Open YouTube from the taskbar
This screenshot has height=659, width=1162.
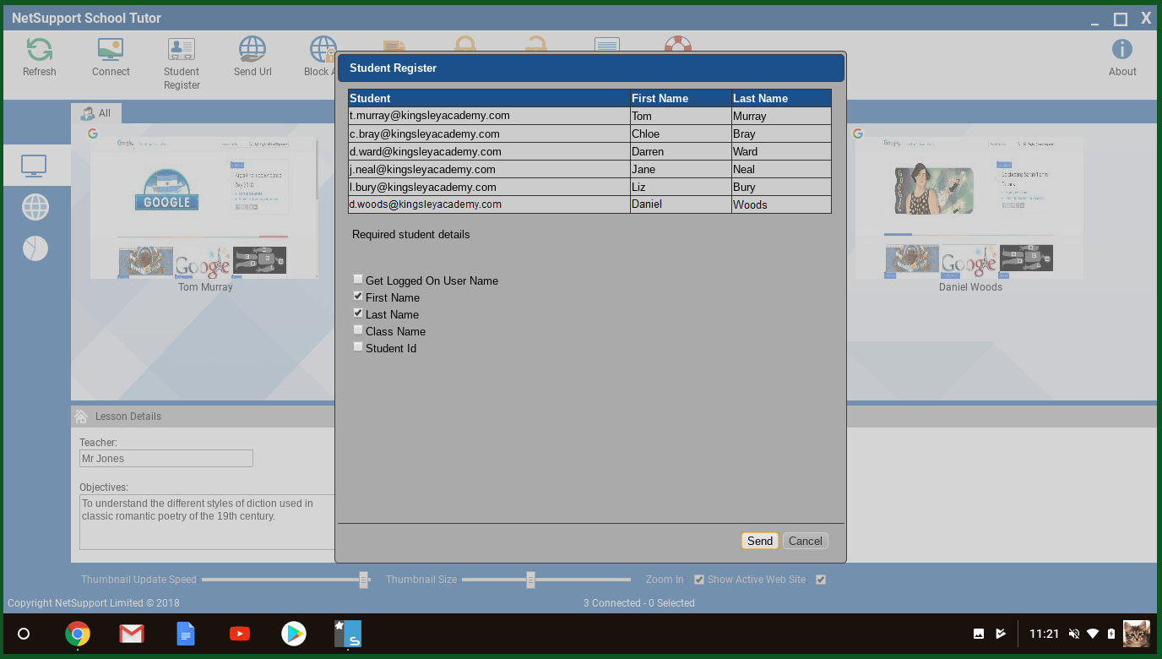pyautogui.click(x=240, y=634)
